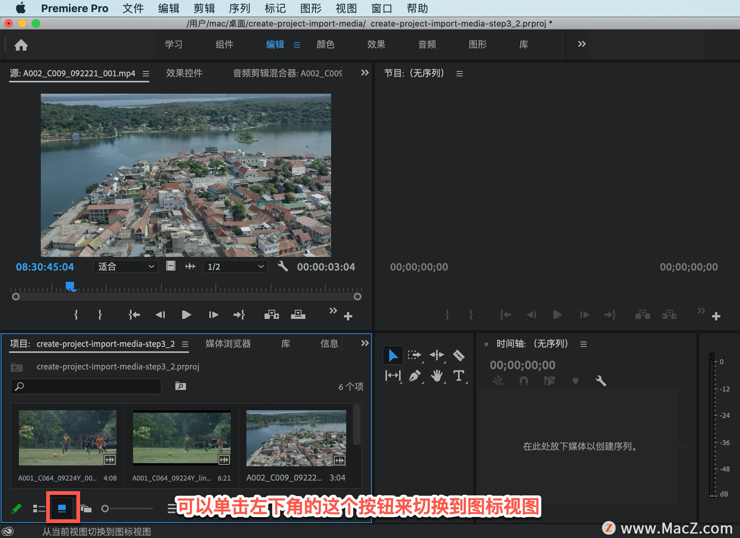This screenshot has height=538, width=740.
Task: Open Apple menu
Action: pyautogui.click(x=21, y=8)
